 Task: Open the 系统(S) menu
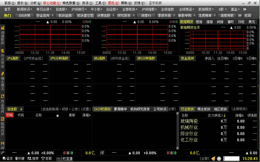pos(9,3)
